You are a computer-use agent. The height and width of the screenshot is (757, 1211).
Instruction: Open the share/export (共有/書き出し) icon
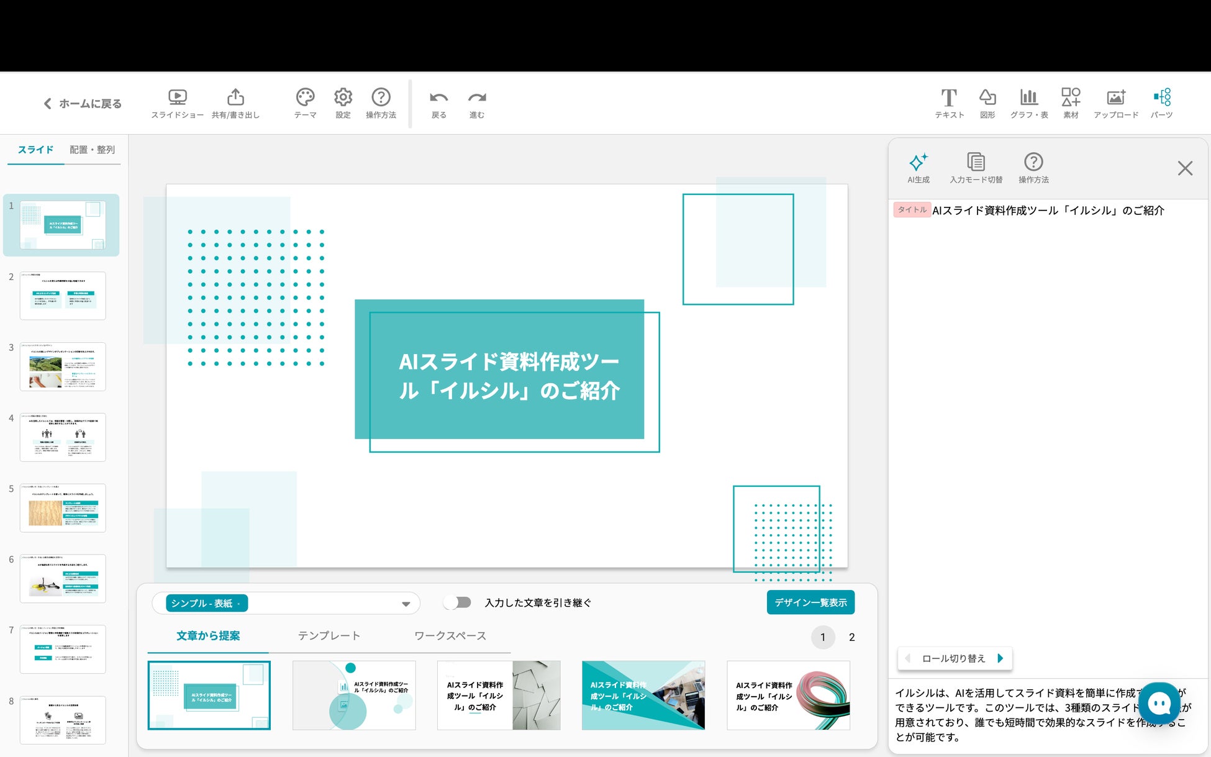(x=235, y=98)
